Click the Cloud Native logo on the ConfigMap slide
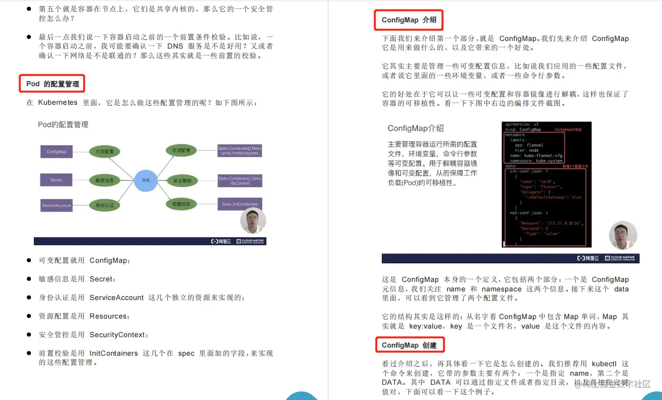 [620, 258]
